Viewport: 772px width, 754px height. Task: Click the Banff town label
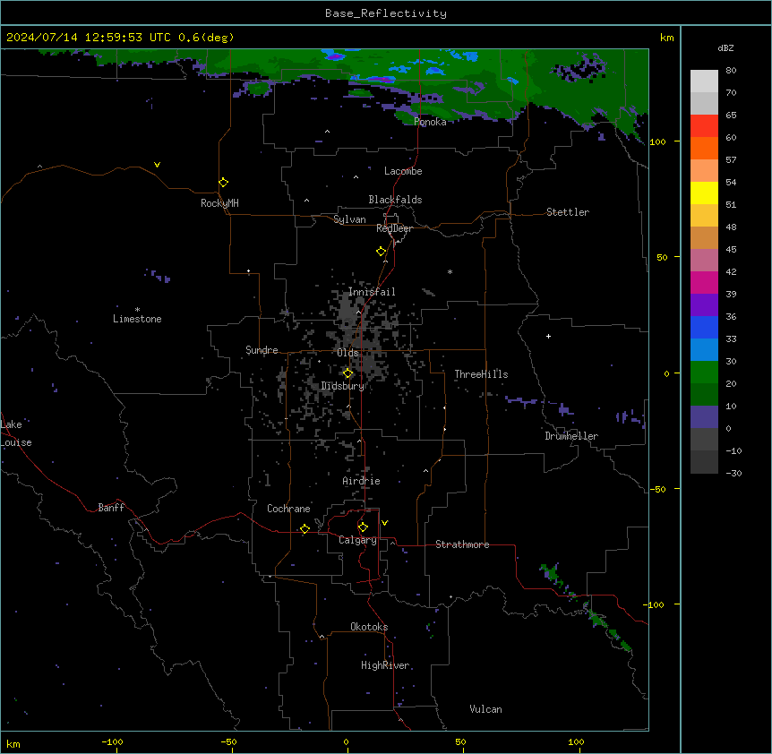(x=111, y=508)
